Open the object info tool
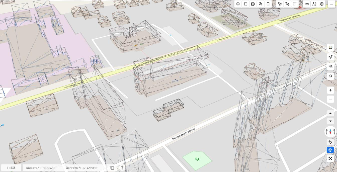Screen dimensions: 337x172 [x=253, y=4]
